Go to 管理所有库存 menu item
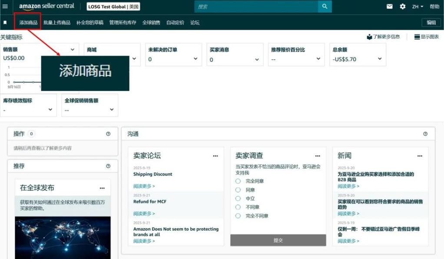The height and width of the screenshot is (259, 444). point(123,23)
